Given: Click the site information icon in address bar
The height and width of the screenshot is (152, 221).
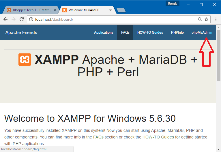Looking at the screenshot, I should click(x=31, y=19).
